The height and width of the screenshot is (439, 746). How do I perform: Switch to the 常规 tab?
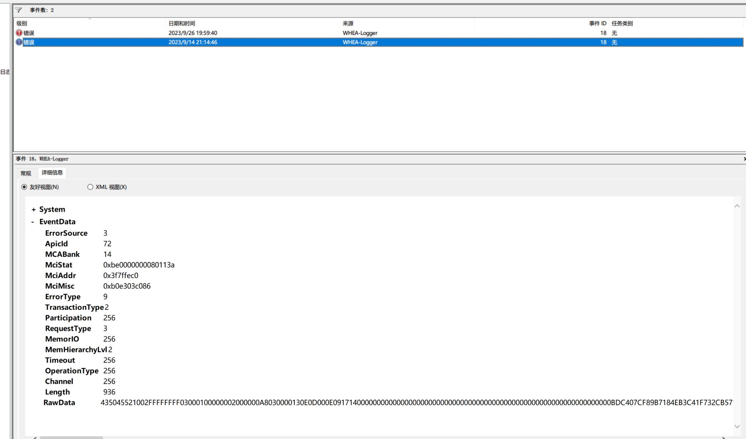[x=26, y=173]
